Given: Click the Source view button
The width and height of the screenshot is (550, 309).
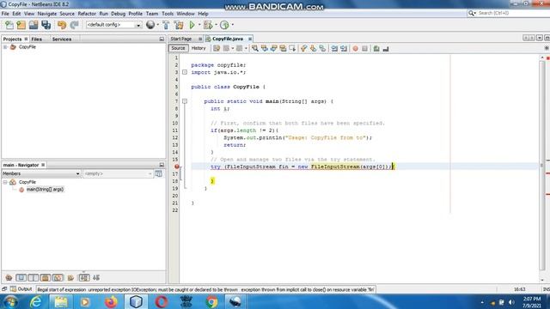Looking at the screenshot, I should pyautogui.click(x=178, y=48).
